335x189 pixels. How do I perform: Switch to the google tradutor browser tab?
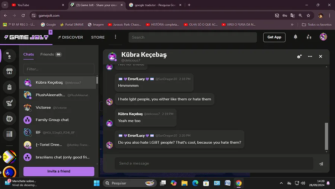156,5
